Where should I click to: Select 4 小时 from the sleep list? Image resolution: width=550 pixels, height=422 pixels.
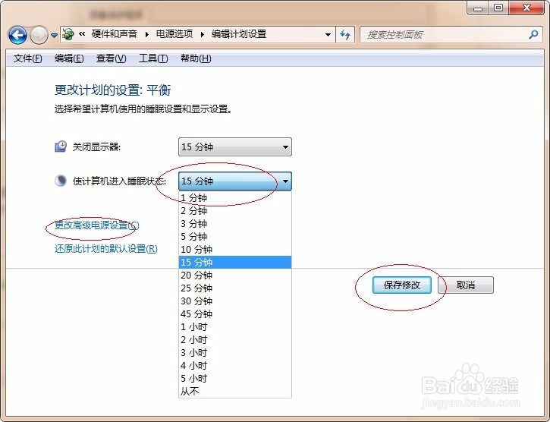click(235, 366)
